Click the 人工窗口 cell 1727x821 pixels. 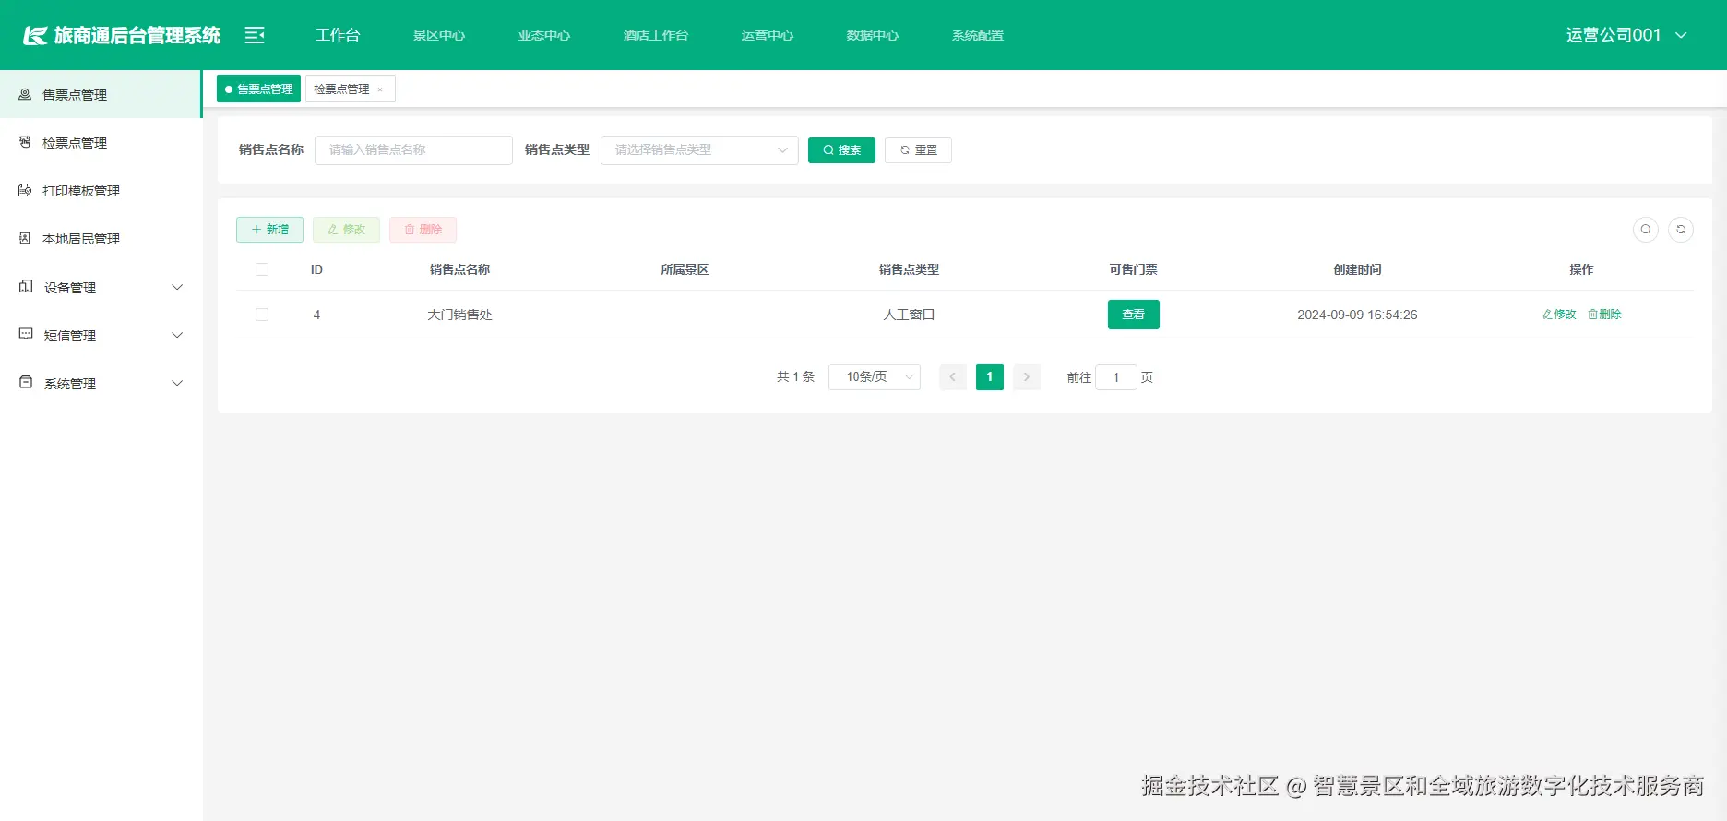click(x=909, y=315)
